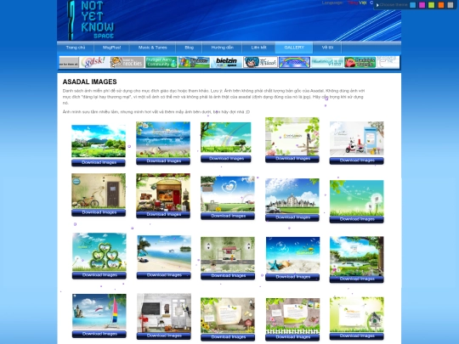
Task: Open the MsgPlus! menu item
Action: click(112, 48)
